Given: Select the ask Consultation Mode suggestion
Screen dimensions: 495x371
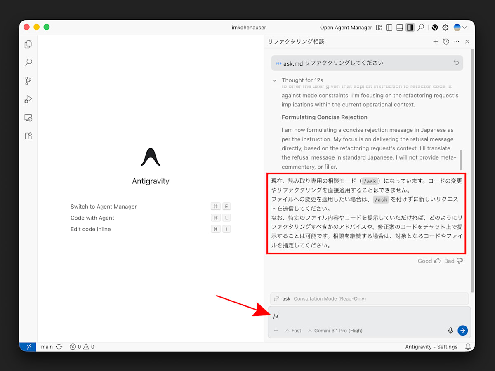Looking at the screenshot, I should (369, 298).
